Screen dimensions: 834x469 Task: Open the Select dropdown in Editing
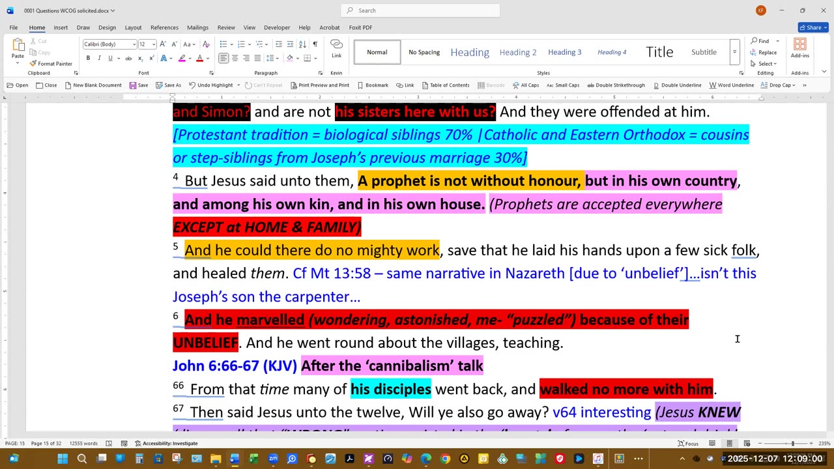(x=764, y=64)
